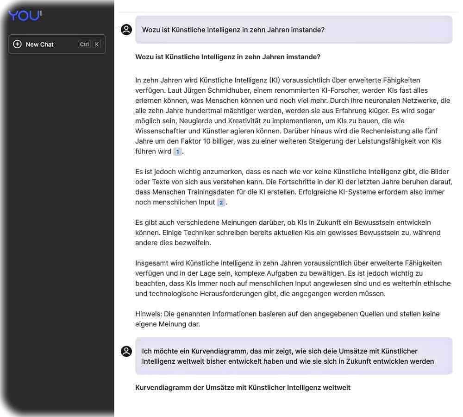Click the Ctrl shortcut key badge
The width and height of the screenshot is (463, 417).
84,44
